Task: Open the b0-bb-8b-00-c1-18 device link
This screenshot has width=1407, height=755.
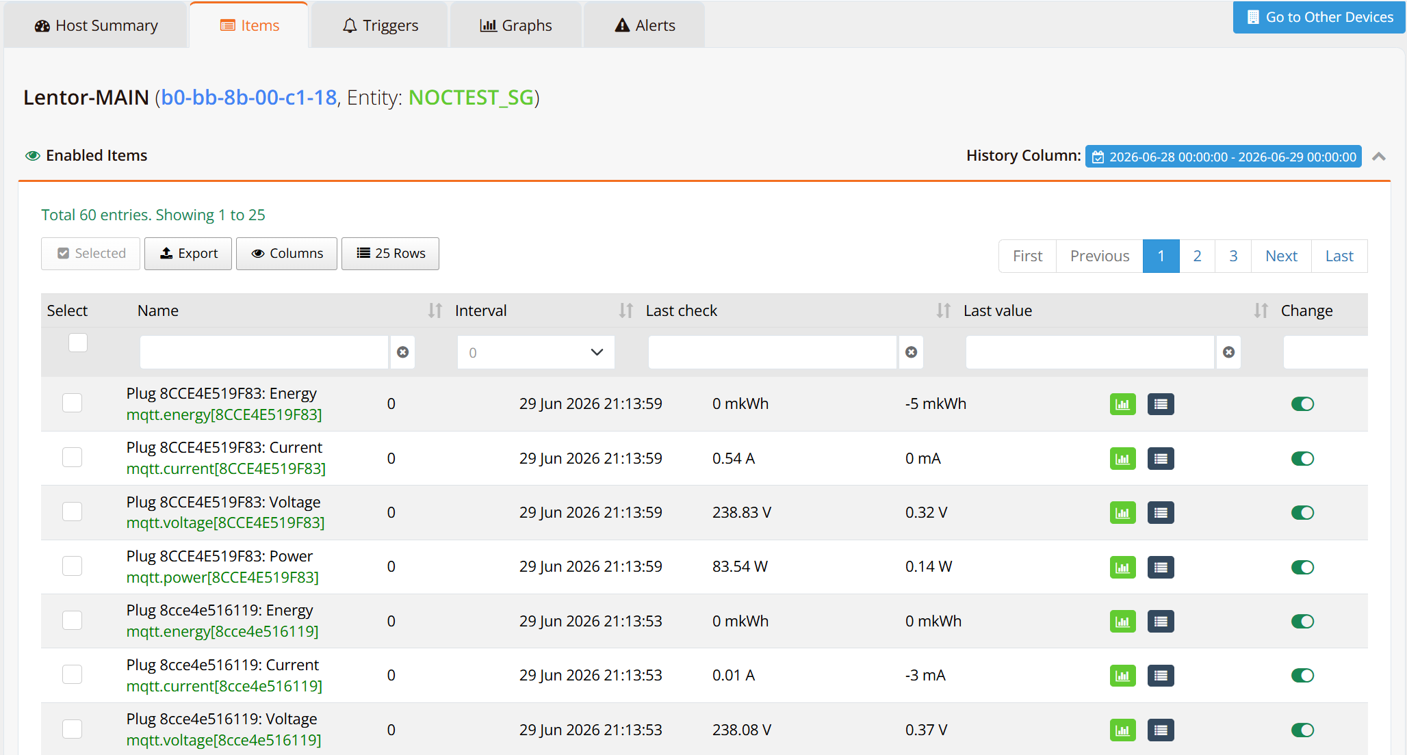Action: (249, 98)
